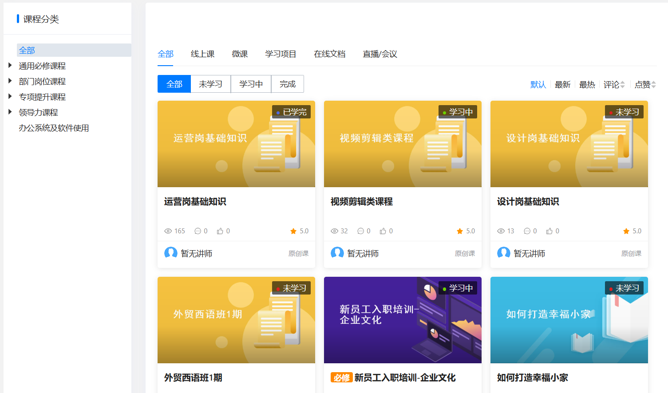Open the 直播/会议 tab
This screenshot has width=668, height=393.
(x=379, y=54)
